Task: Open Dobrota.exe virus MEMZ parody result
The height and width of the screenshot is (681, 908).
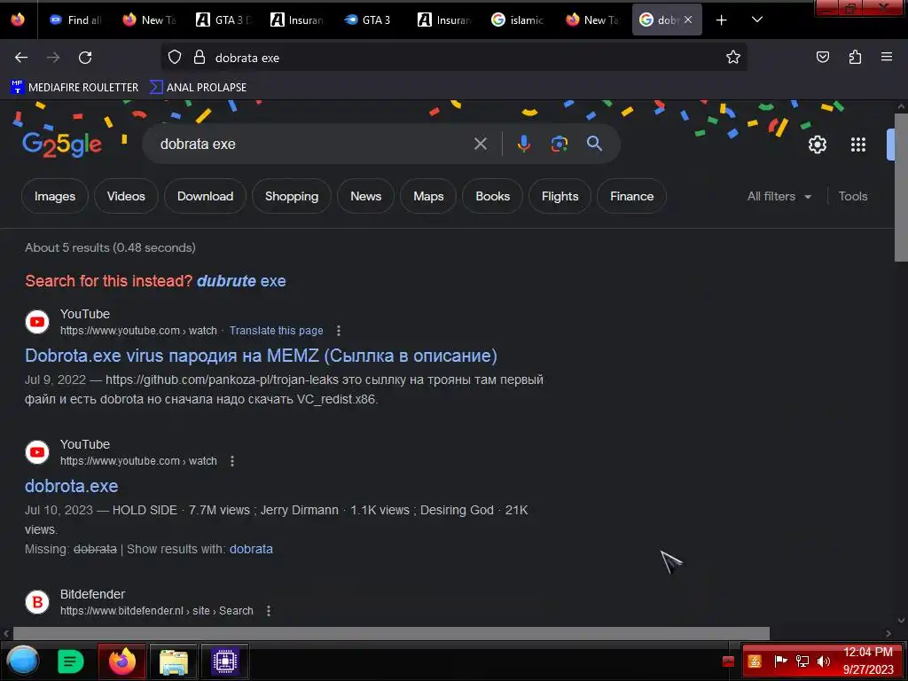Action: point(262,356)
